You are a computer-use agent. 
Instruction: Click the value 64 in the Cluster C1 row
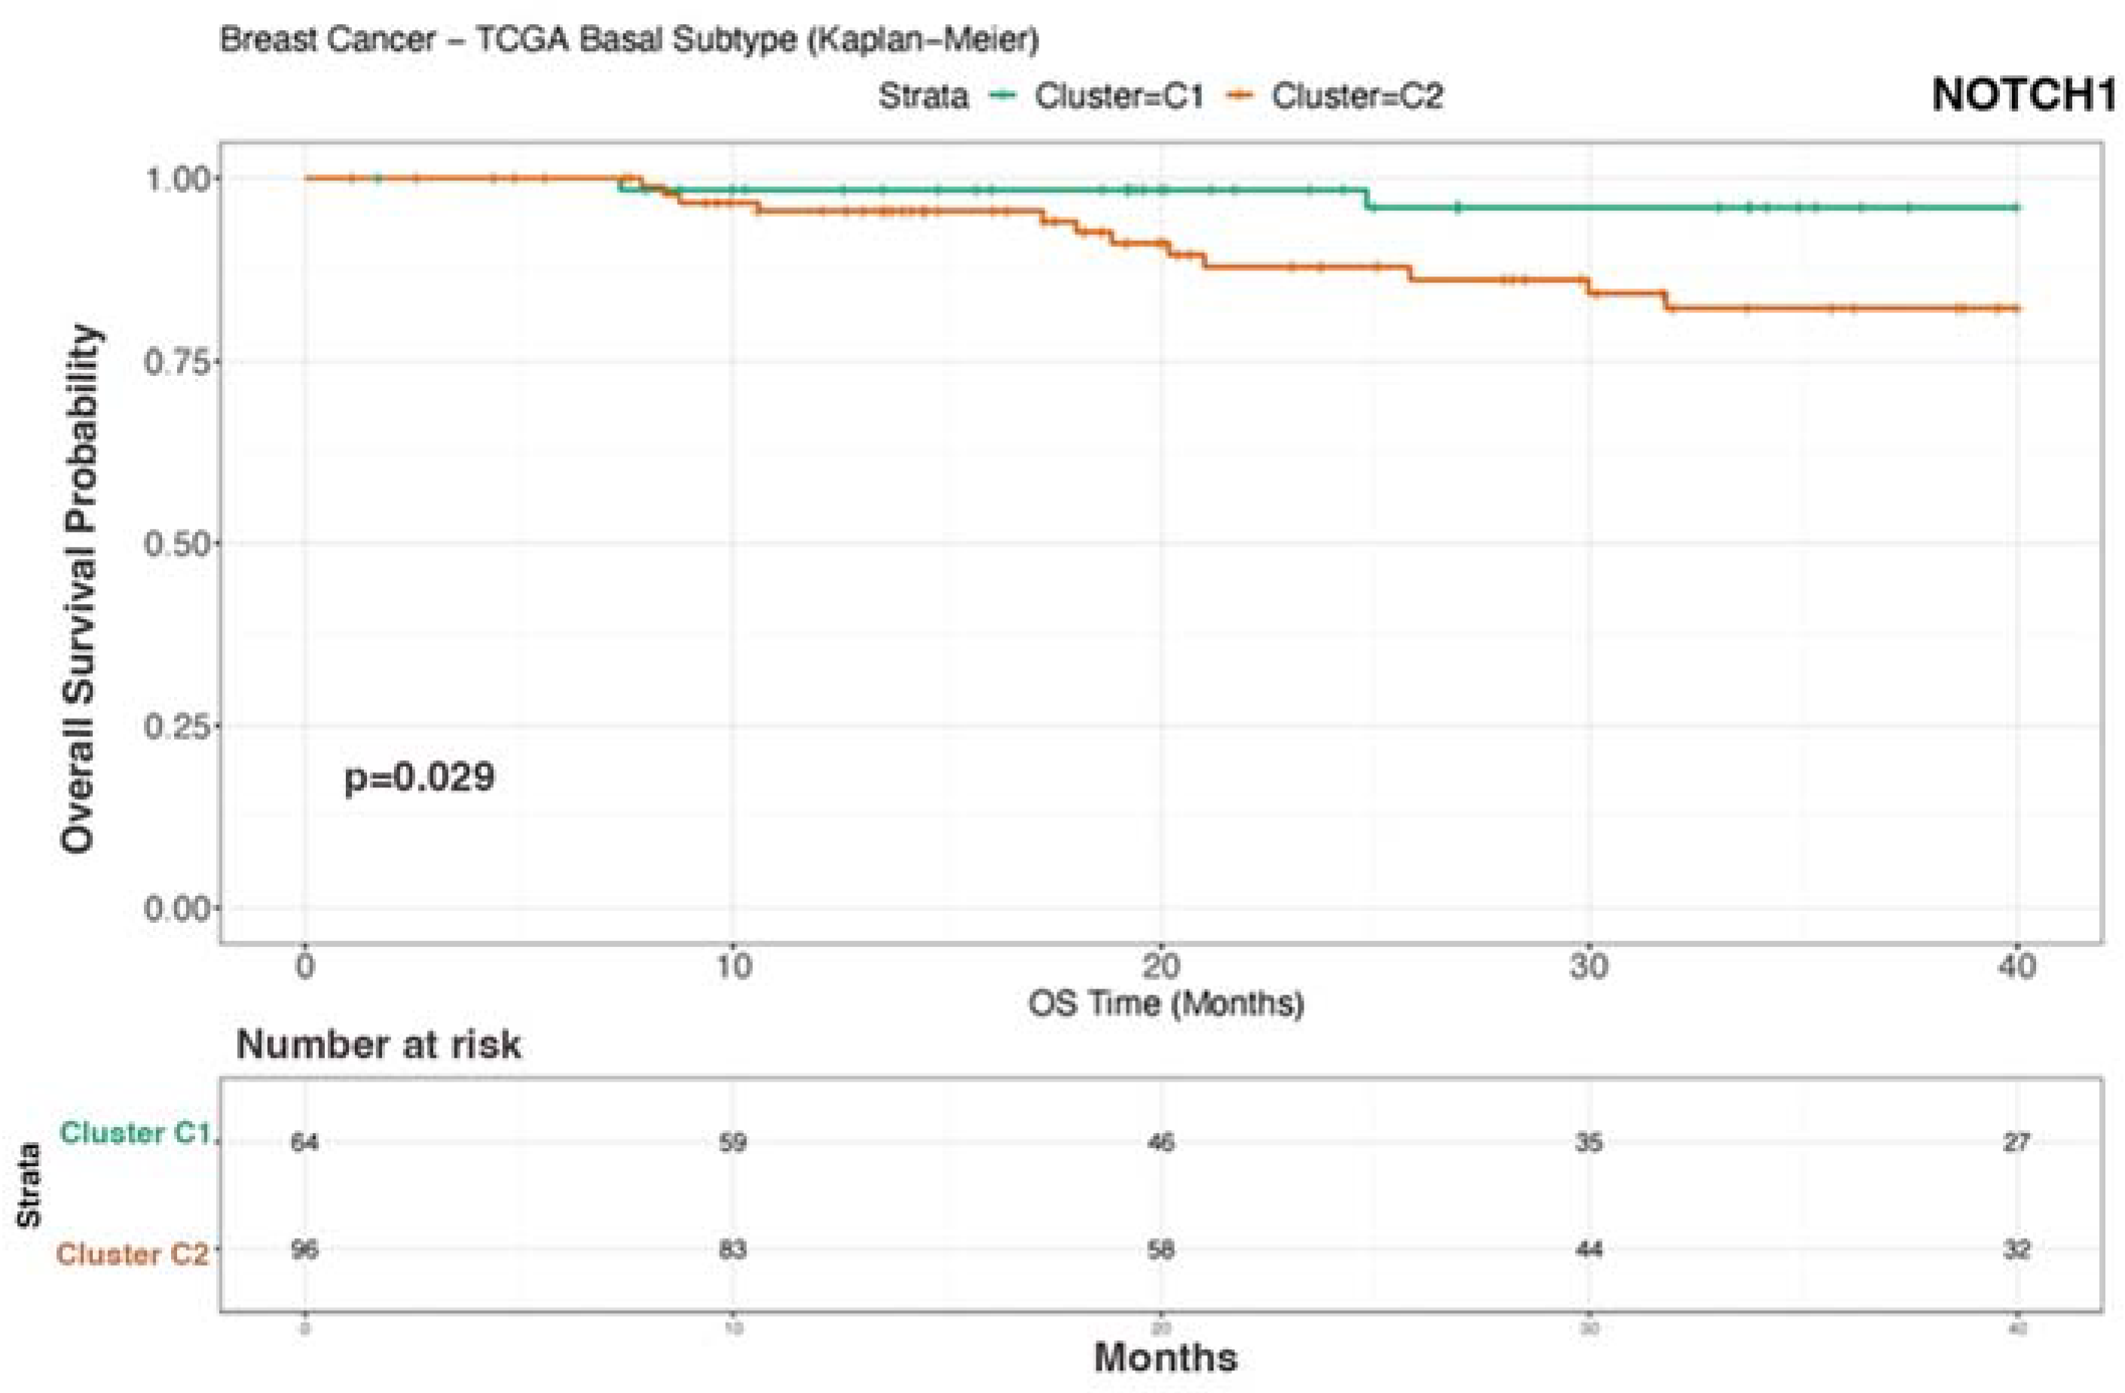(x=304, y=1142)
